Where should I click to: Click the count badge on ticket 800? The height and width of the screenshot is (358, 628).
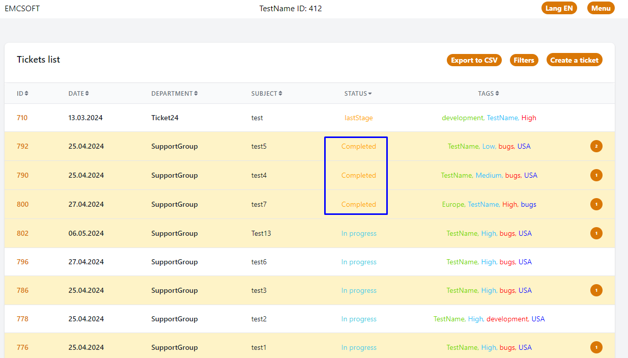pyautogui.click(x=596, y=204)
